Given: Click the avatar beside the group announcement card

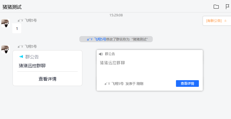Looking at the screenshot, I should (5, 49).
